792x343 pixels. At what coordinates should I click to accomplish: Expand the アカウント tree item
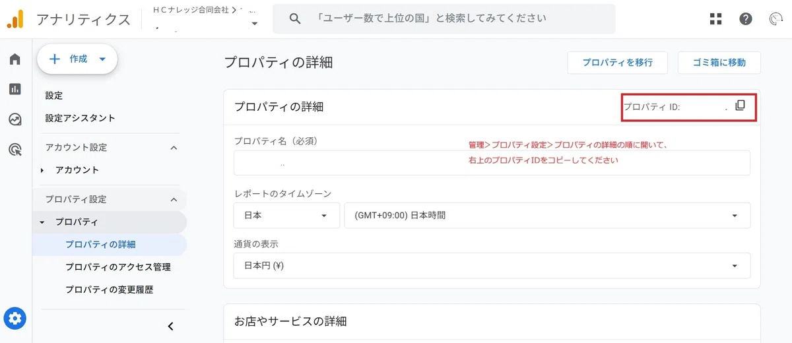coord(43,170)
